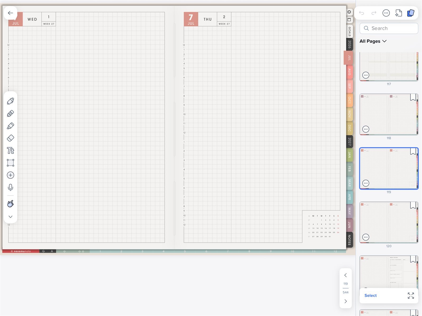Click the Search pages field
The image size is (422, 316).
pyautogui.click(x=389, y=28)
